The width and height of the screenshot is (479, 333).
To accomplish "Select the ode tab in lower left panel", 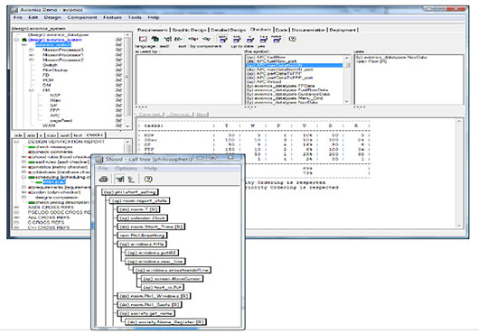I will coord(19,135).
